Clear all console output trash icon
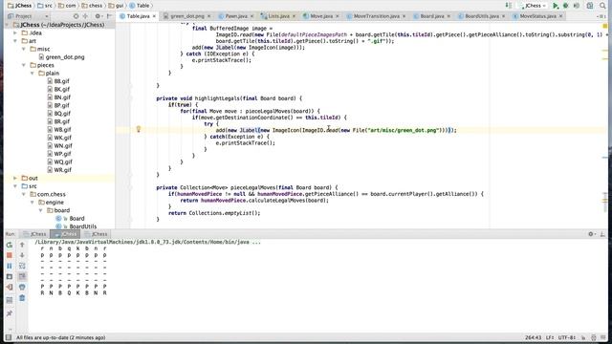 22,298
